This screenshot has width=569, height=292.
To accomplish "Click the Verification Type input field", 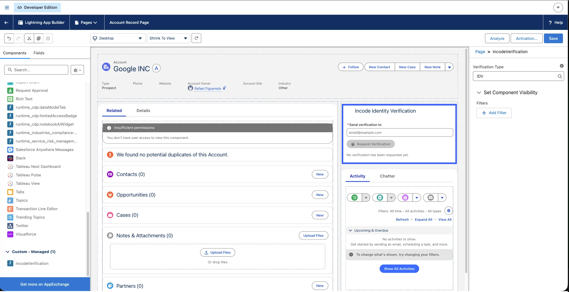I will coord(518,76).
